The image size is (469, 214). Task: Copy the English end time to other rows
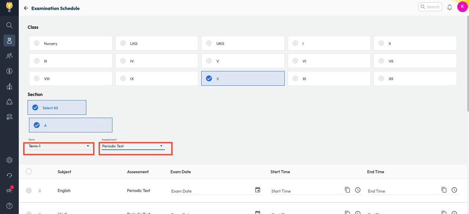[444, 190]
